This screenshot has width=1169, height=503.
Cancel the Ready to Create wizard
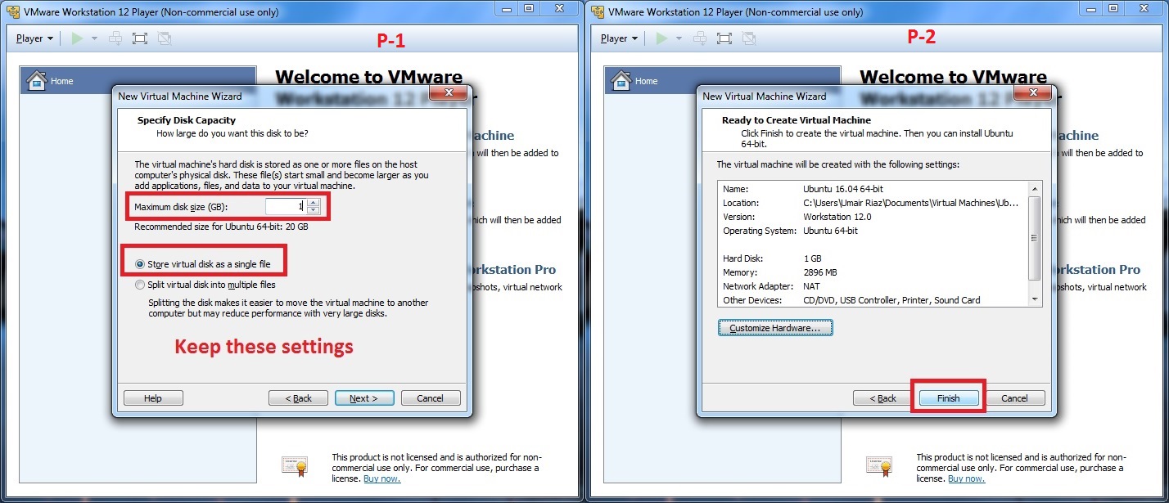click(1015, 398)
